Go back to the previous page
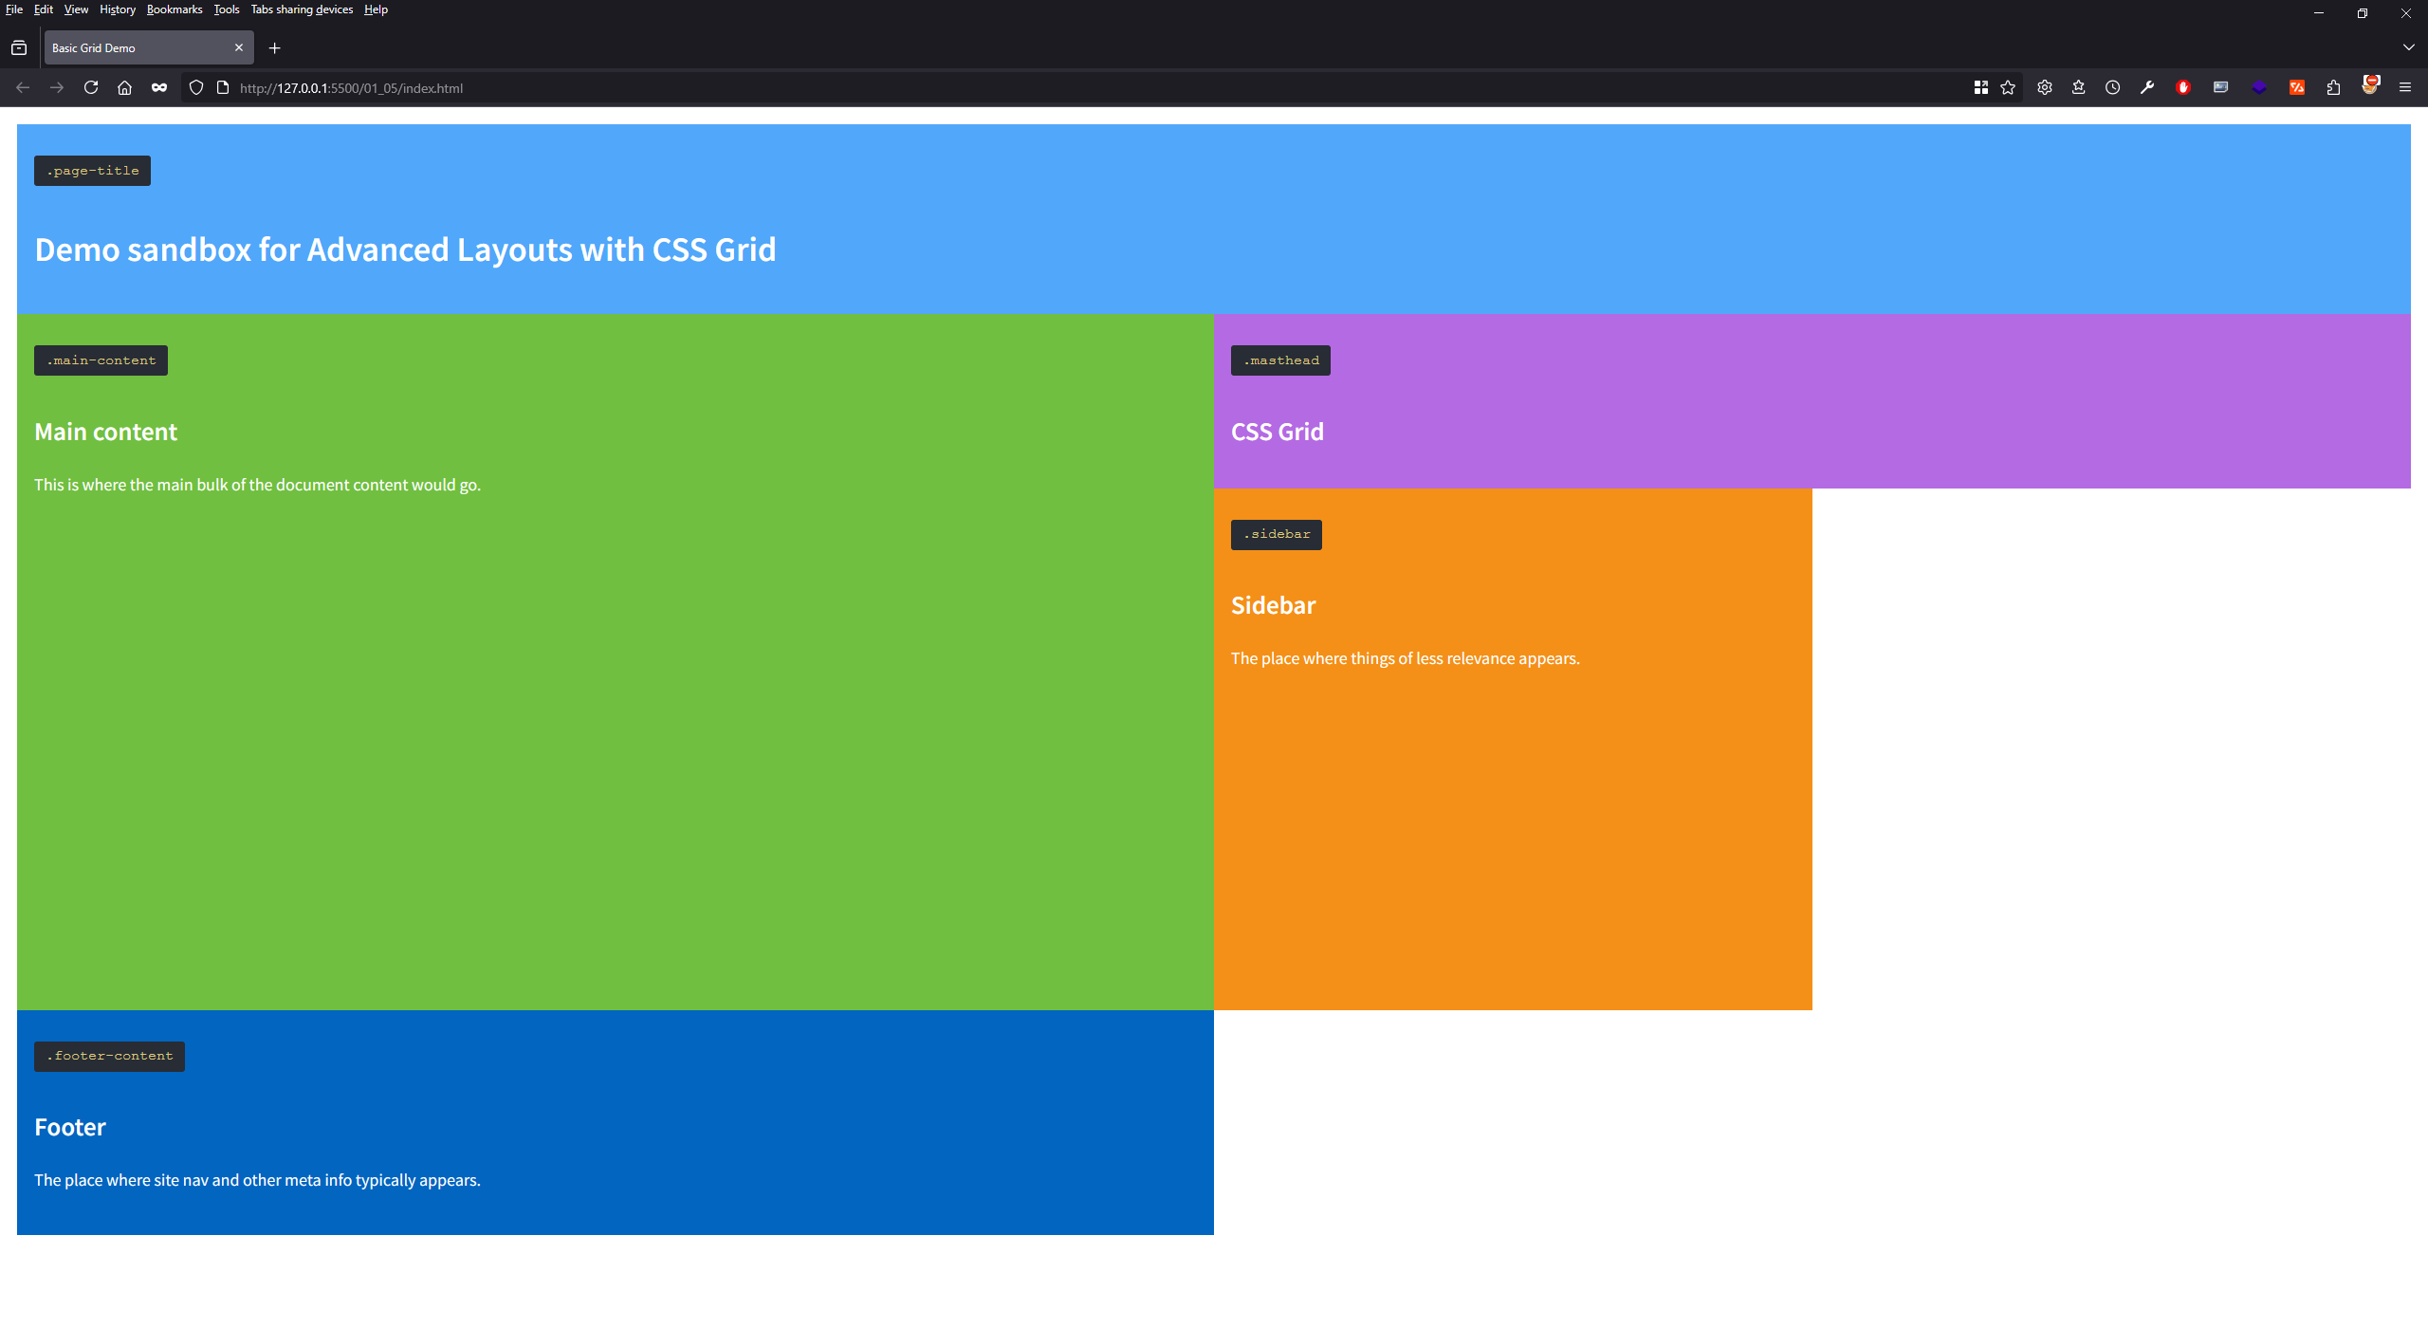This screenshot has width=2428, height=1328. click(x=23, y=87)
